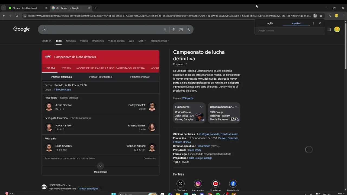Image resolution: width=347 pixels, height=195 pixels.
Task: Open three-dot menu of UFCESPANOL result
Action: tap(101, 189)
